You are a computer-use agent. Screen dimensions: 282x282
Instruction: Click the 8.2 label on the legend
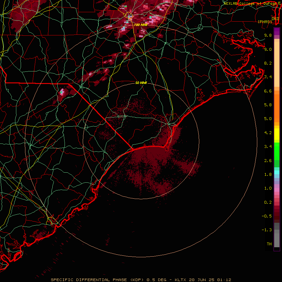tap(268, 63)
